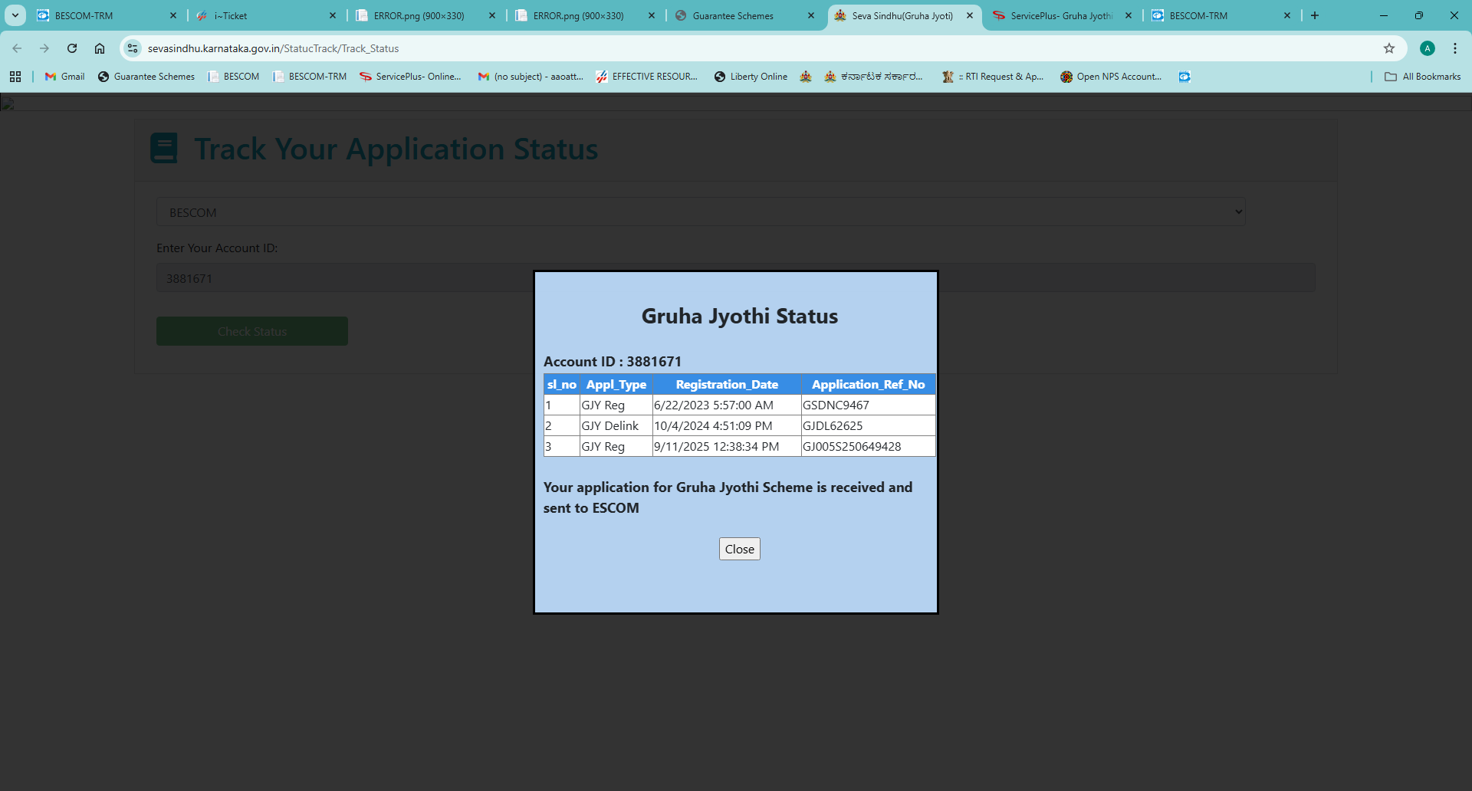This screenshot has width=1472, height=791.
Task: Click the Account ID input field
Action: [x=345, y=278]
